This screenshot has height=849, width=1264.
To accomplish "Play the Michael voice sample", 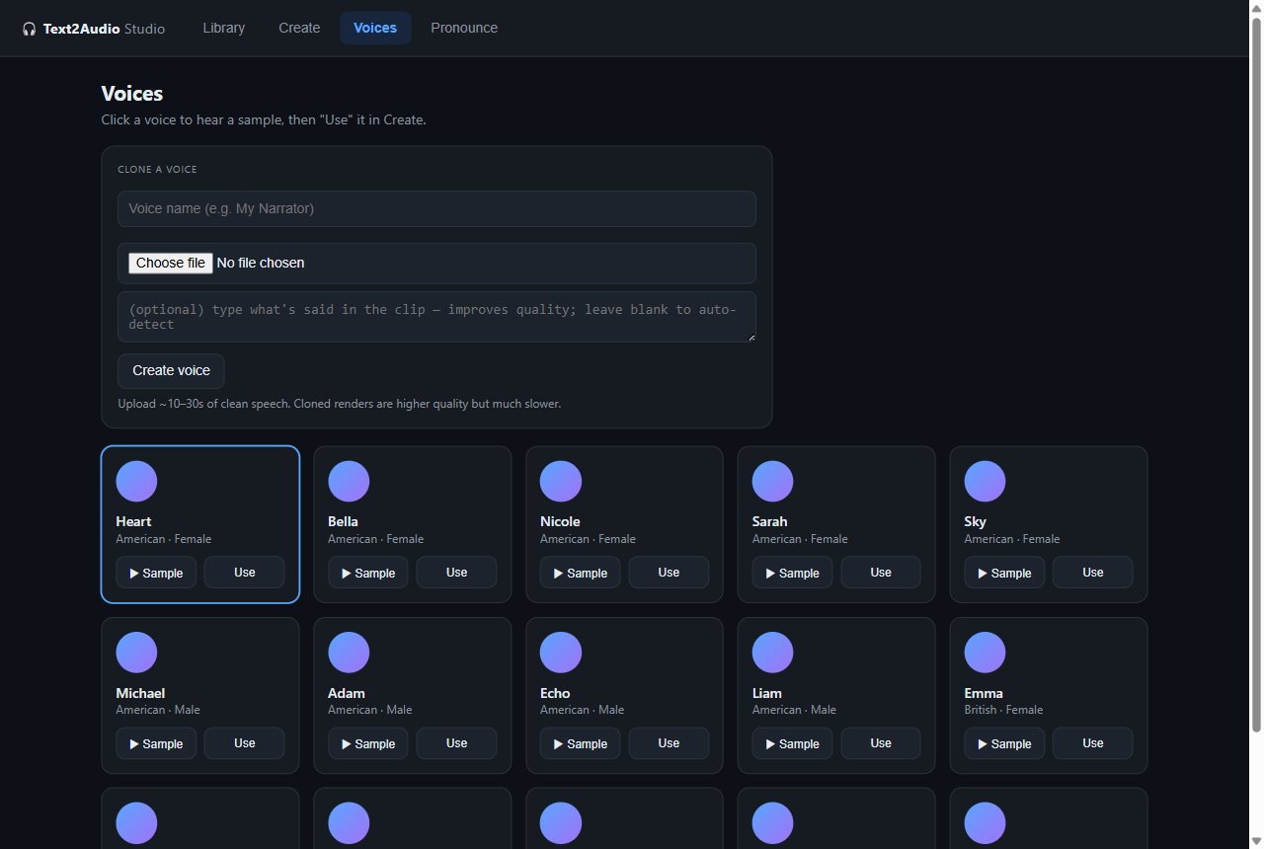I will coord(156,743).
